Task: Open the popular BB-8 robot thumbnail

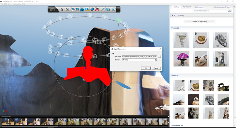Action: (194, 99)
